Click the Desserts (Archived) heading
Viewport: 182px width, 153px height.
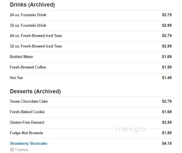coord(35,91)
